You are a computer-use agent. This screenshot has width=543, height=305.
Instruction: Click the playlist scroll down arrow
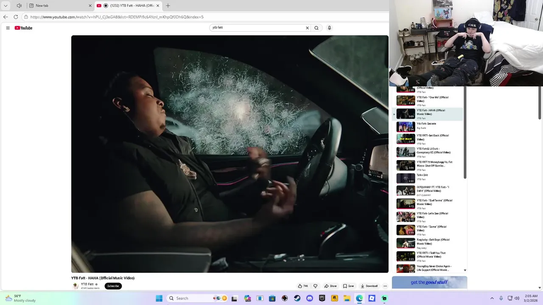(x=465, y=270)
